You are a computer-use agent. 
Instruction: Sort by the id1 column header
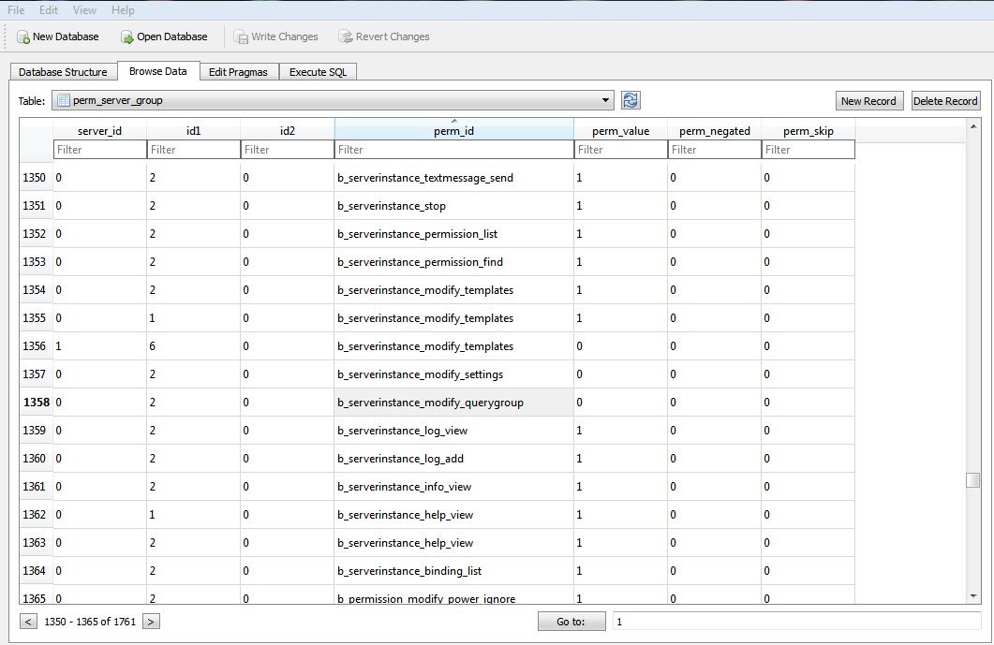tap(193, 130)
